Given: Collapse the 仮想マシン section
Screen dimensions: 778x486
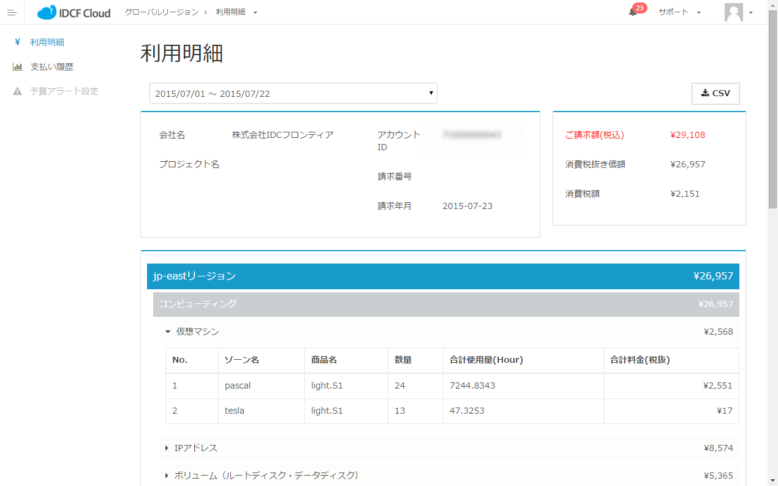Looking at the screenshot, I should pos(168,332).
